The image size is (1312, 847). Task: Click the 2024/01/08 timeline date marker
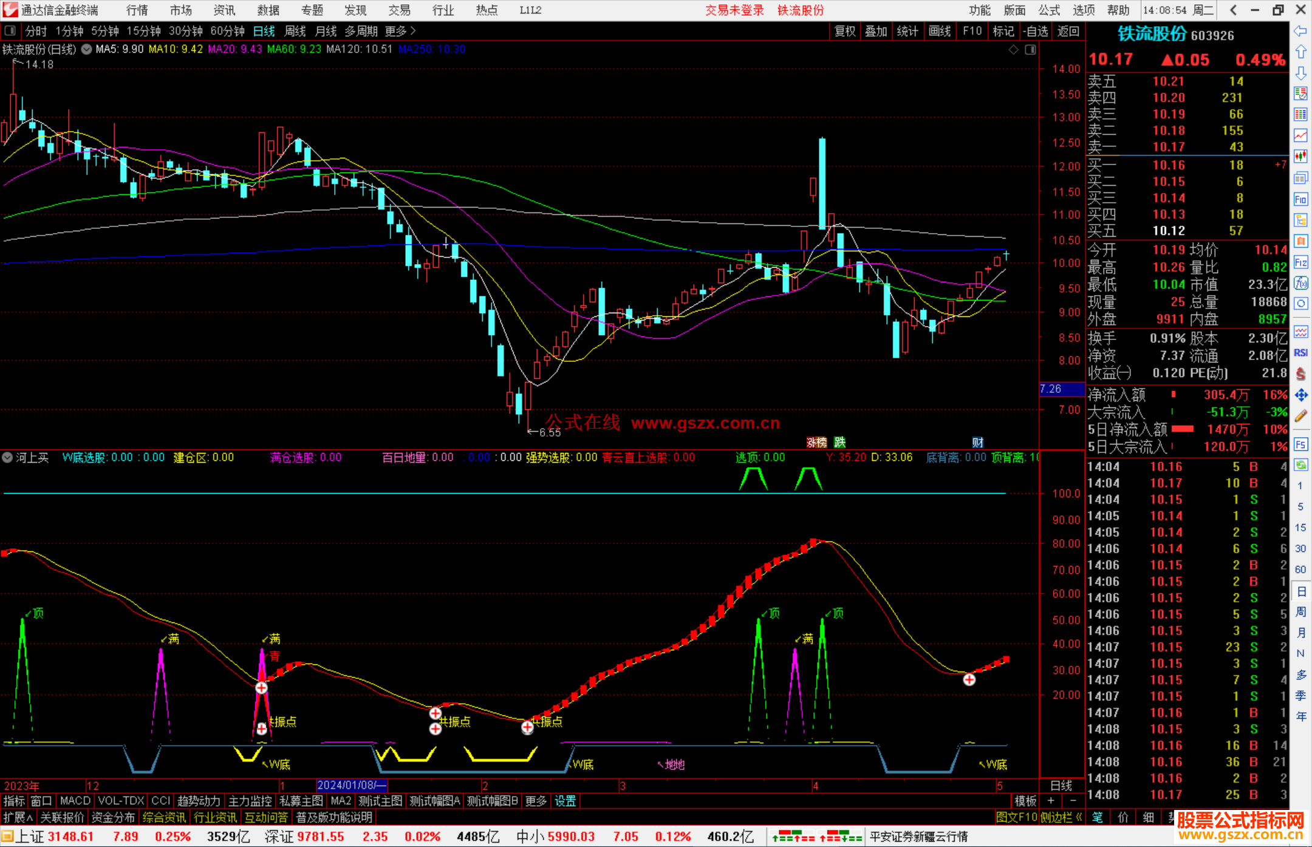[351, 785]
